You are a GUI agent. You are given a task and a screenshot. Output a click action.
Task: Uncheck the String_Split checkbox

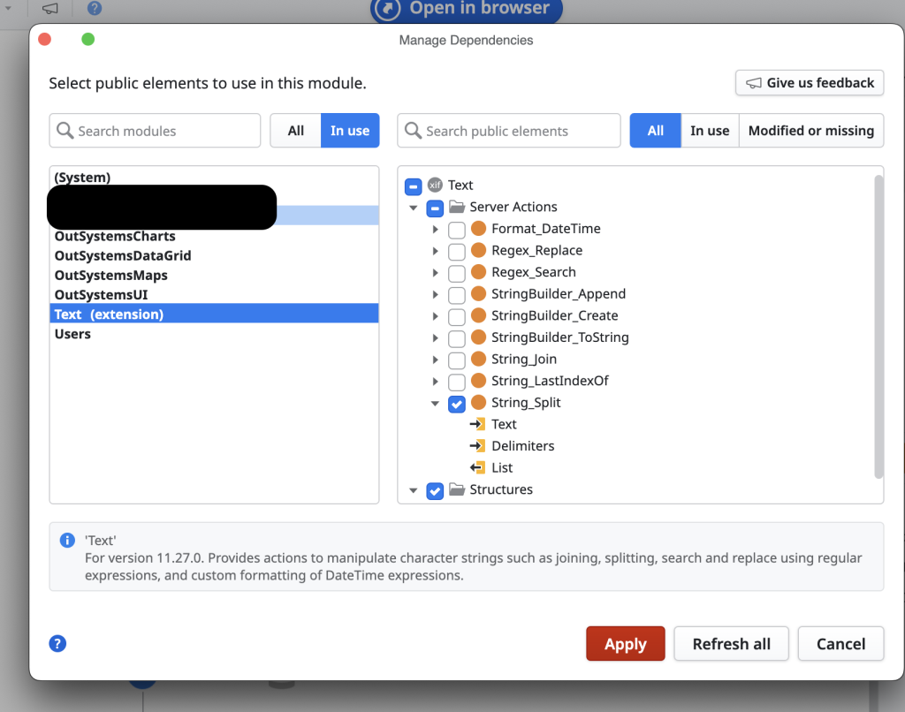[x=457, y=404]
